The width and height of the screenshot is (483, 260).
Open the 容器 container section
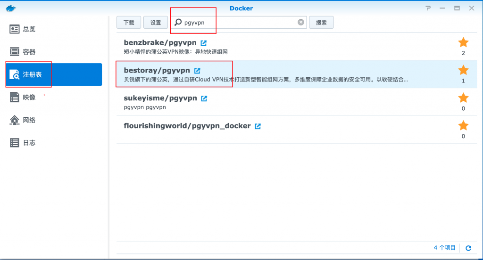(54, 52)
